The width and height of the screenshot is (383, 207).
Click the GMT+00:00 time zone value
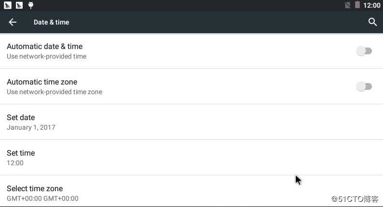pos(42,198)
